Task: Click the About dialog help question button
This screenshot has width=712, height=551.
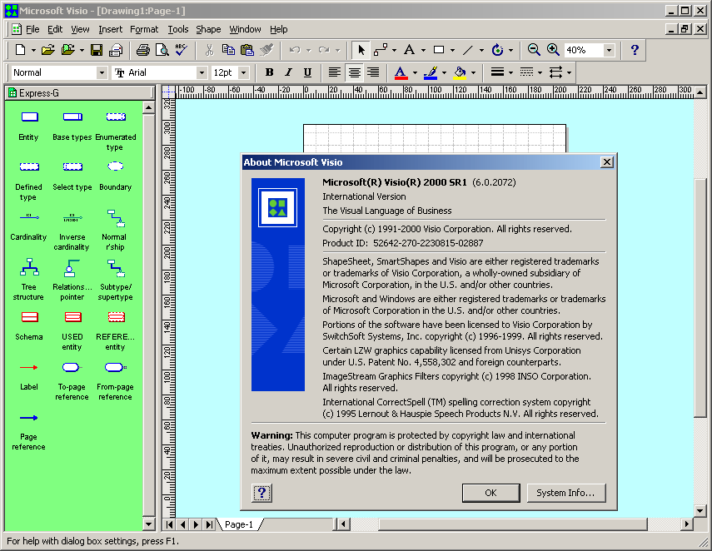Action: [261, 493]
